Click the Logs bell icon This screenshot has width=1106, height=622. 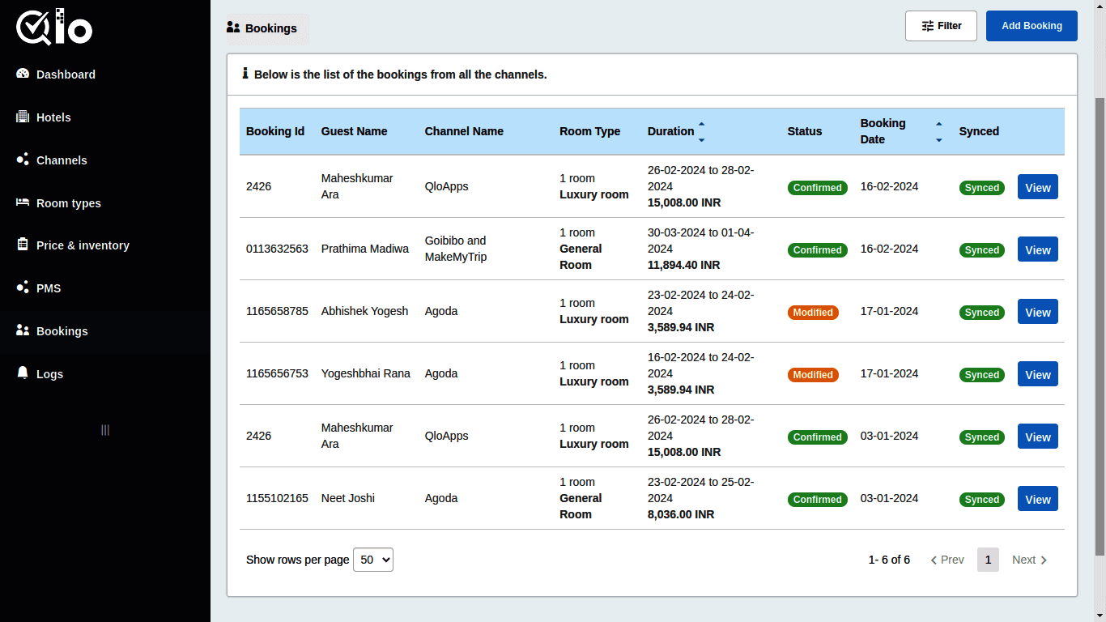click(x=21, y=373)
